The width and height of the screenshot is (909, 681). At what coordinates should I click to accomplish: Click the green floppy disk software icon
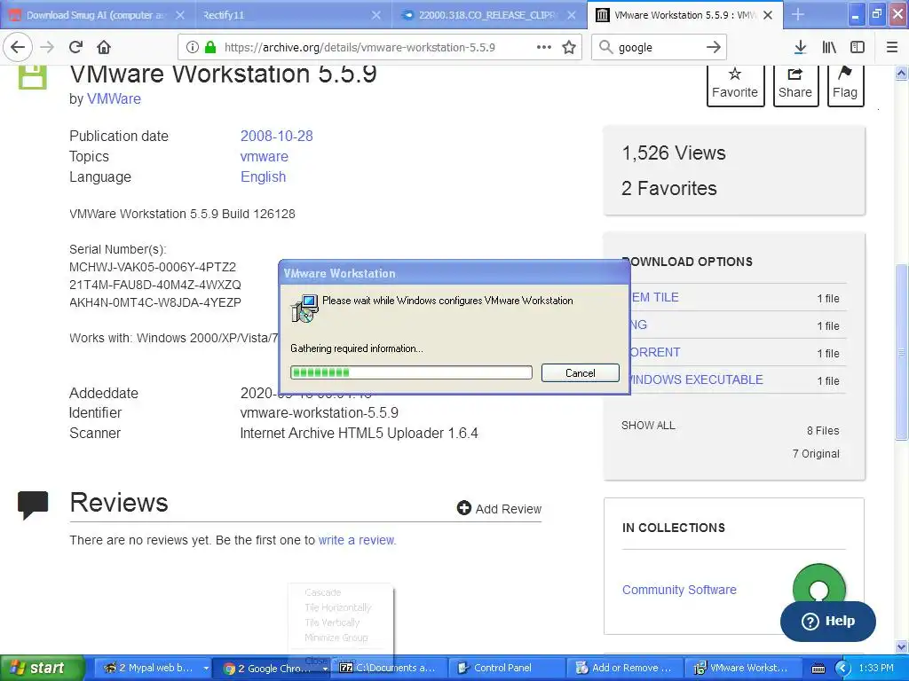(33, 78)
